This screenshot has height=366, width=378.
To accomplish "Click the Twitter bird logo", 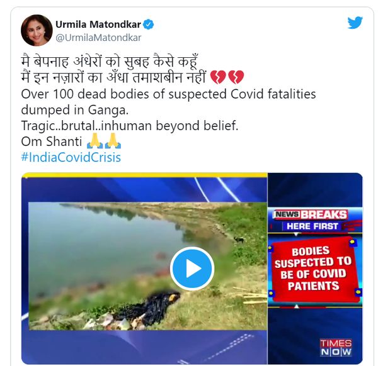I will pos(355,23).
